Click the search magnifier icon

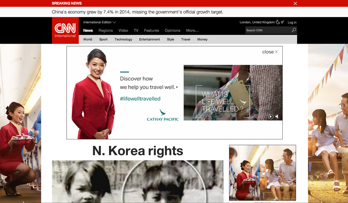tap(294, 30)
